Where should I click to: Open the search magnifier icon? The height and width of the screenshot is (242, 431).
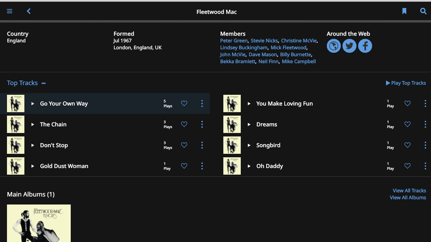(423, 11)
